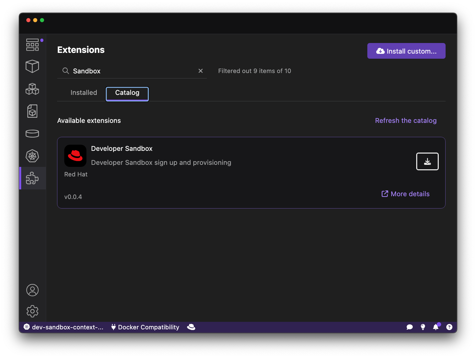Open the Accounts user icon
This screenshot has height=358, width=476.
[x=32, y=290]
